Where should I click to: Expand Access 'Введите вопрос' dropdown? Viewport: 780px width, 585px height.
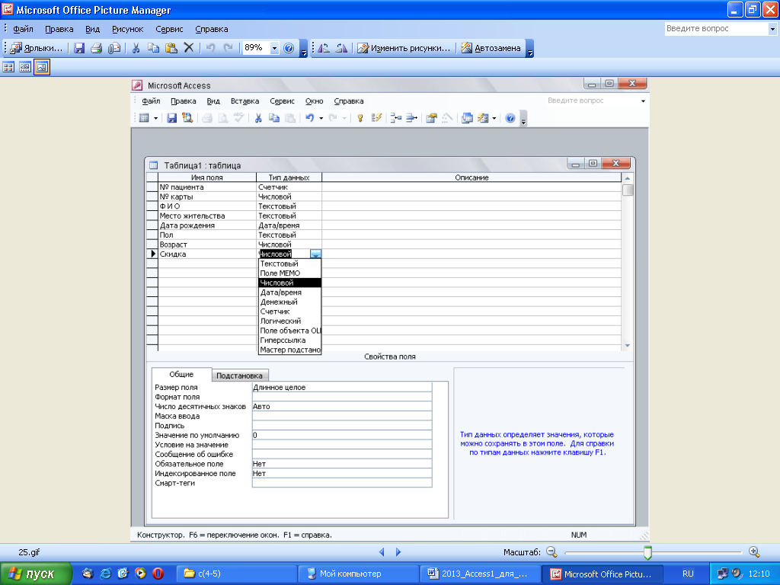click(643, 101)
